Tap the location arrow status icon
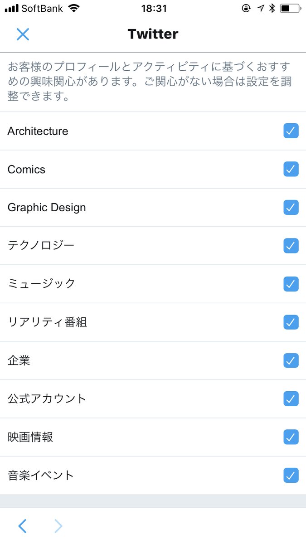306x544 pixels. (260, 9)
